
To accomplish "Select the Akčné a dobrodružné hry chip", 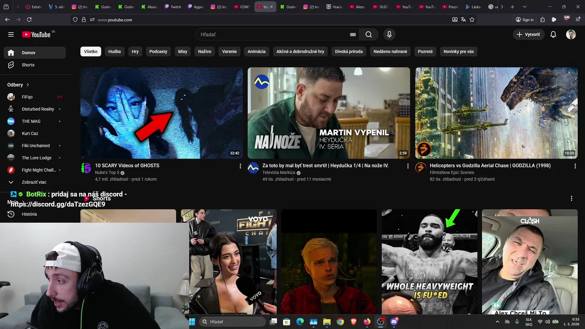I will [300, 52].
